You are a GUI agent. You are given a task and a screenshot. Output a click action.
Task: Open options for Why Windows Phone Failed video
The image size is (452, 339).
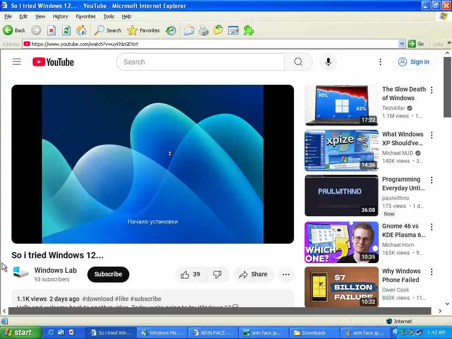432,272
